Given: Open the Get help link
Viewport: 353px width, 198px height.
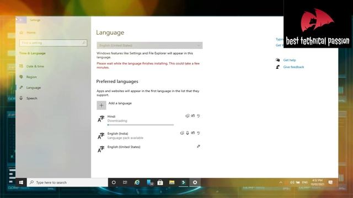Looking at the screenshot, I should coord(290,60).
